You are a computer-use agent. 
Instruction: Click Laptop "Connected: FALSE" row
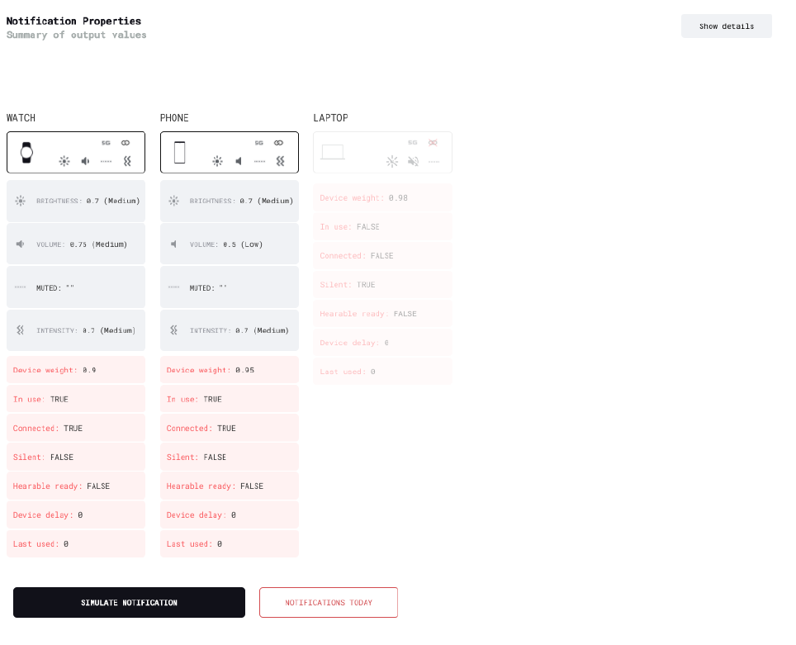(x=383, y=256)
